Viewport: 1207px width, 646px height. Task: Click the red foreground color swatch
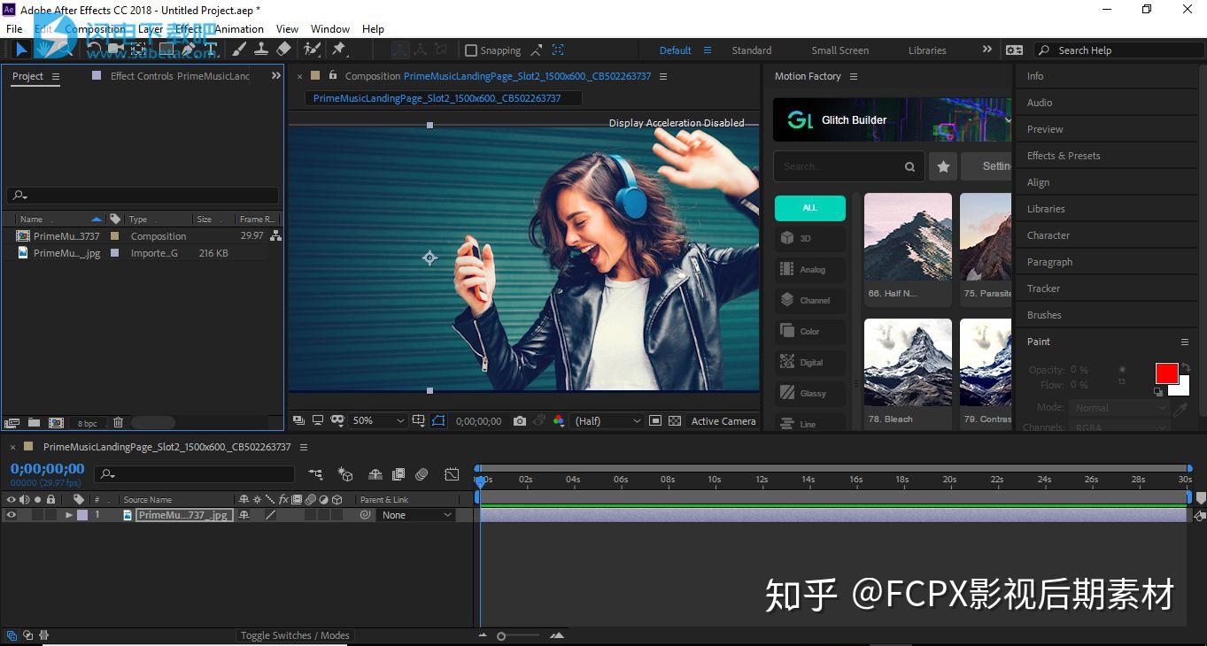tap(1166, 373)
